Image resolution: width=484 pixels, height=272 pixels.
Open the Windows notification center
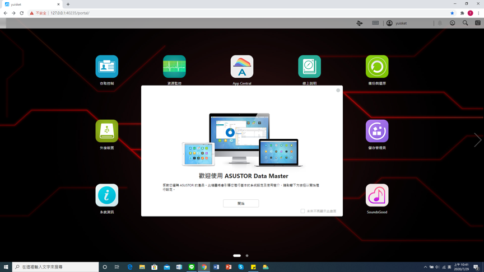tap(476, 267)
